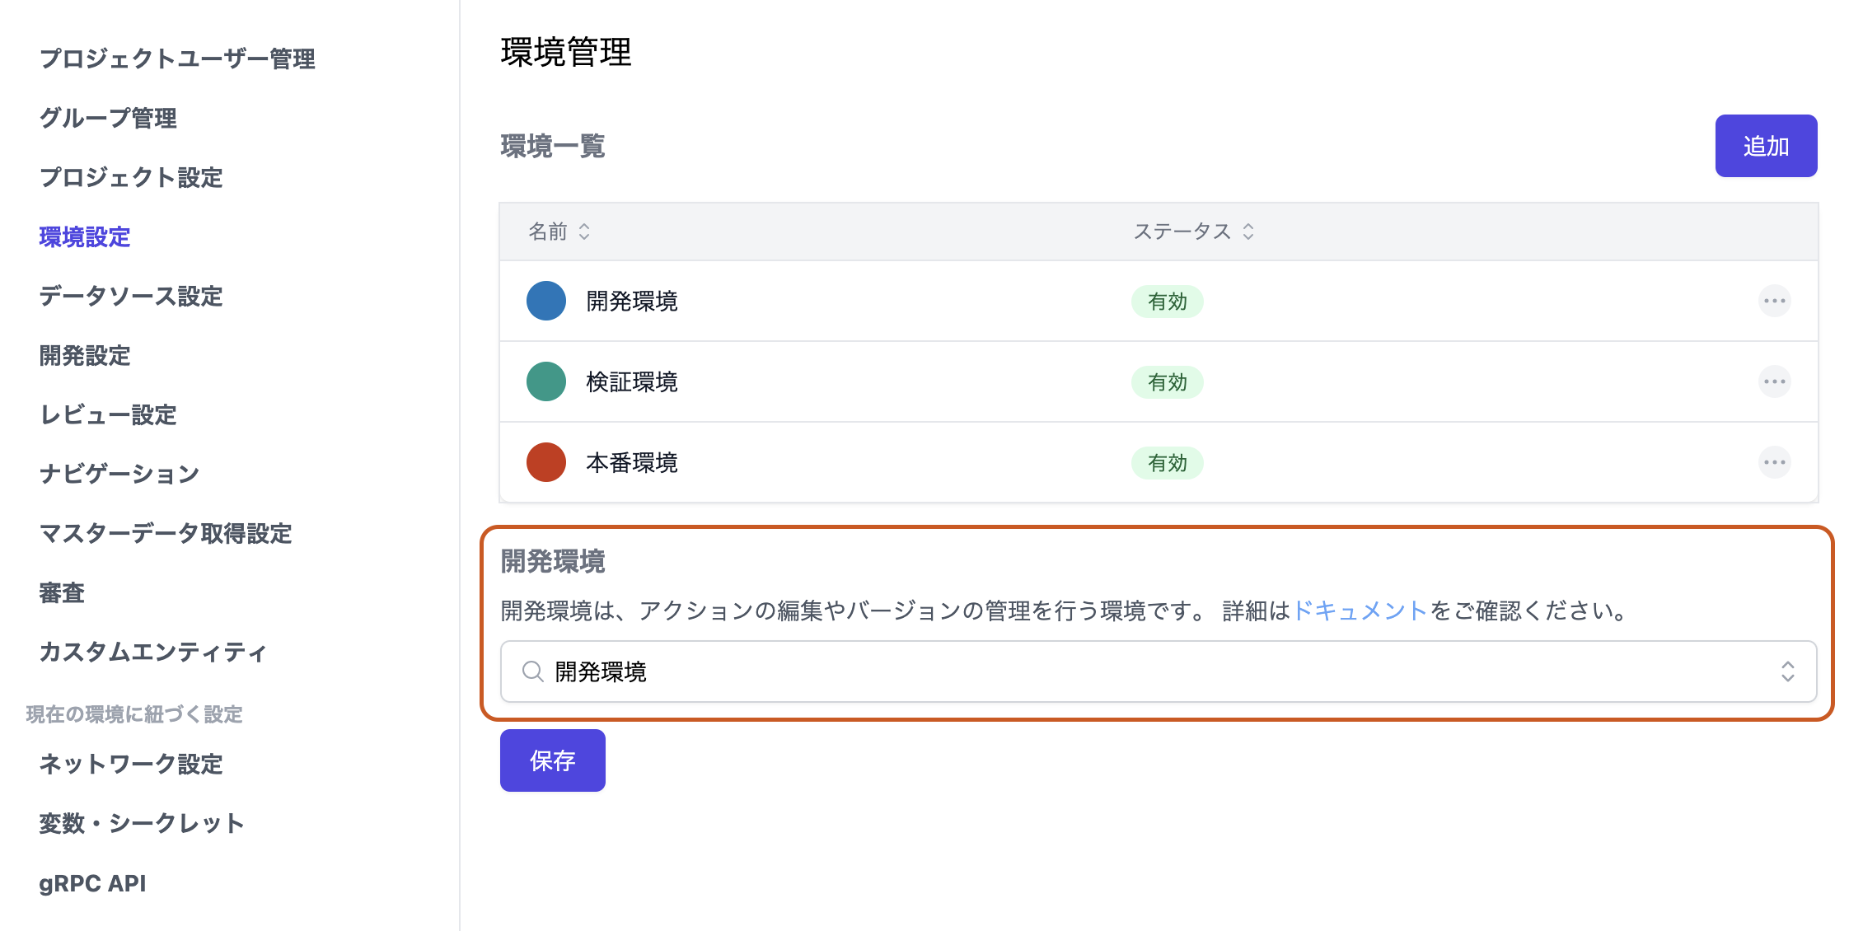Click the 追加 button
Image resolution: width=1849 pixels, height=931 pixels.
point(1766,146)
